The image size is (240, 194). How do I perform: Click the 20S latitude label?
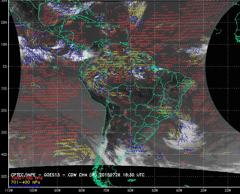point(4,110)
